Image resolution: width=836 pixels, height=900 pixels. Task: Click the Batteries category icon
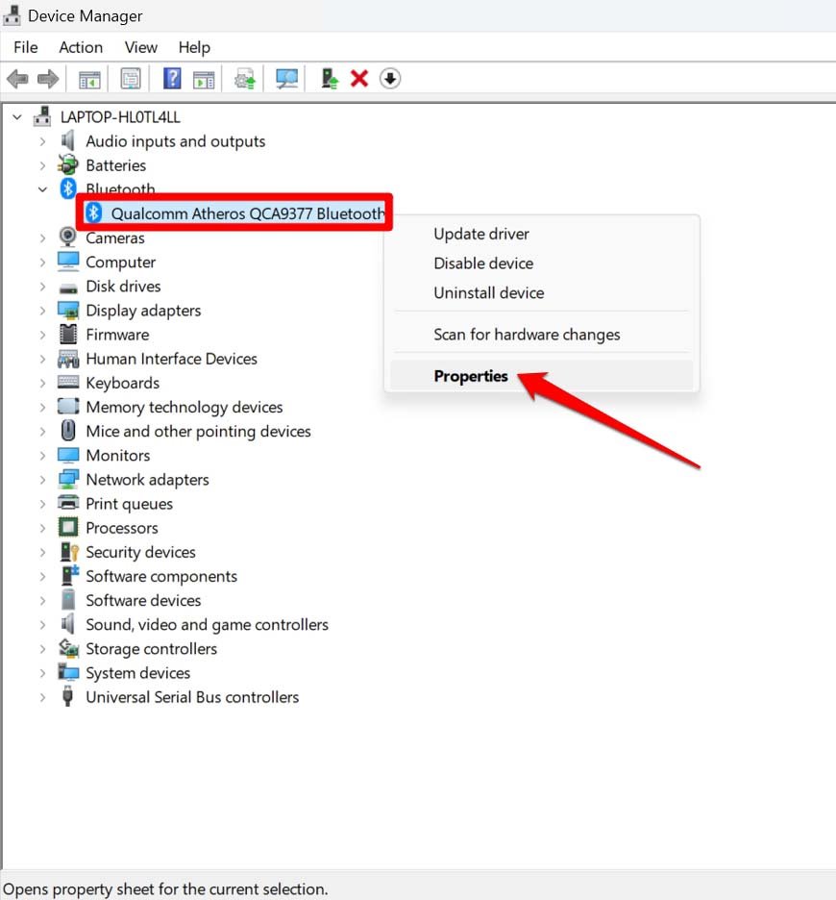point(67,164)
